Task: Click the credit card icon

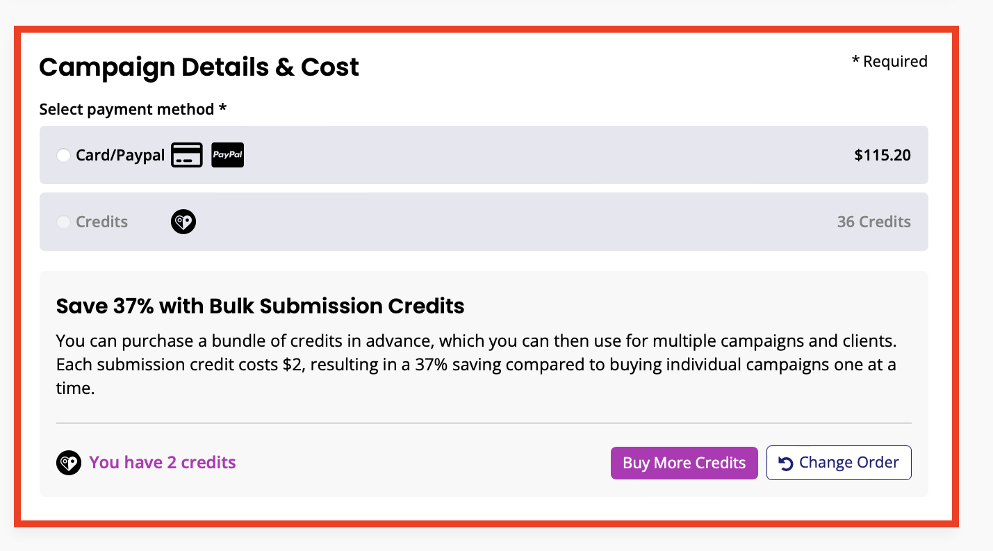Action: [187, 155]
